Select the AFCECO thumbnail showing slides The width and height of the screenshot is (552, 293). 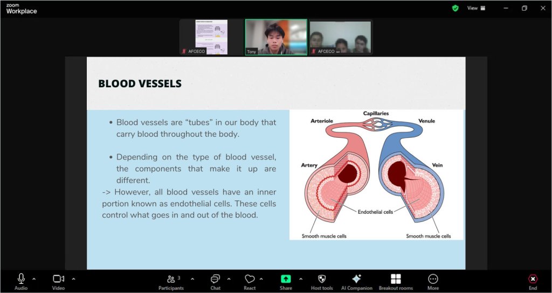pyautogui.click(x=211, y=37)
